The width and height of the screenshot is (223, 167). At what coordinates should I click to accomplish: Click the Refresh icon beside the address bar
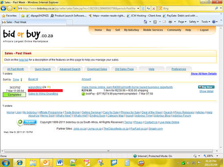(148, 8)
